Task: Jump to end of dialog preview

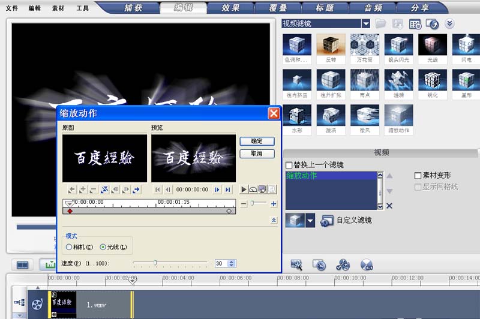Action: pyautogui.click(x=227, y=189)
